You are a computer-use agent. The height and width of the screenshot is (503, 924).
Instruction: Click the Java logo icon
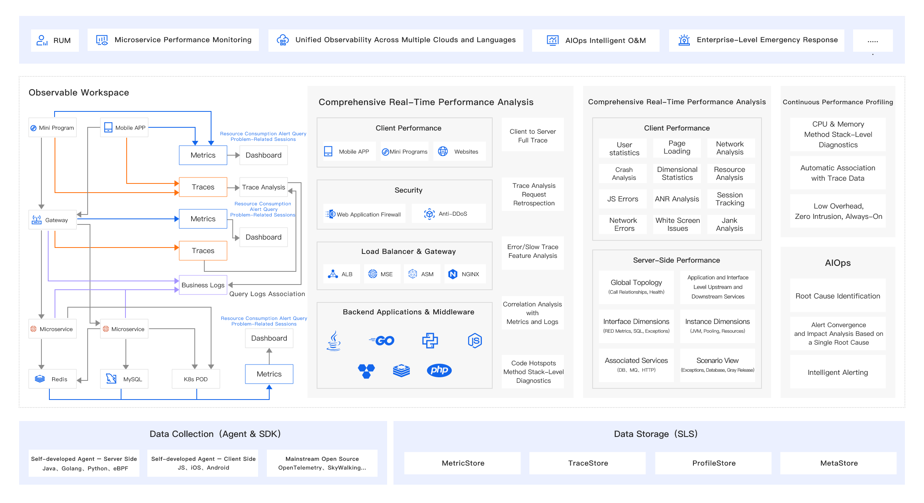tap(334, 341)
